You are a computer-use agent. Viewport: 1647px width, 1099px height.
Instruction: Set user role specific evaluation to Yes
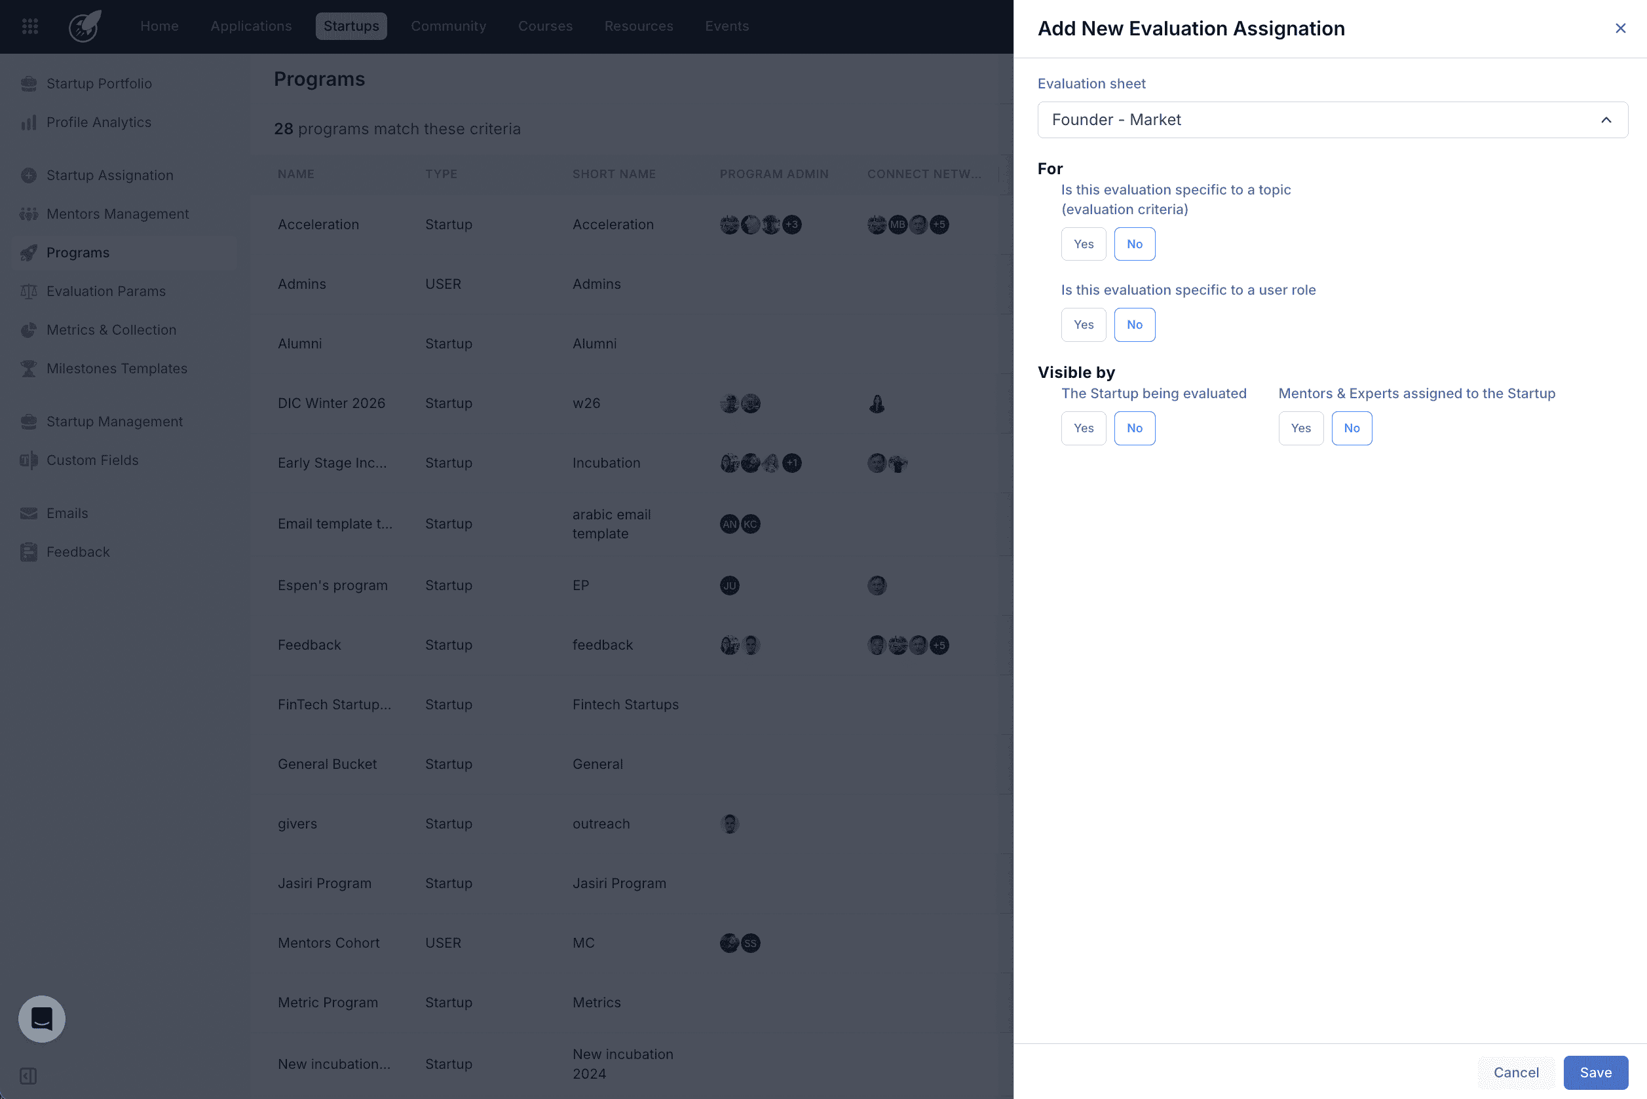coord(1084,324)
